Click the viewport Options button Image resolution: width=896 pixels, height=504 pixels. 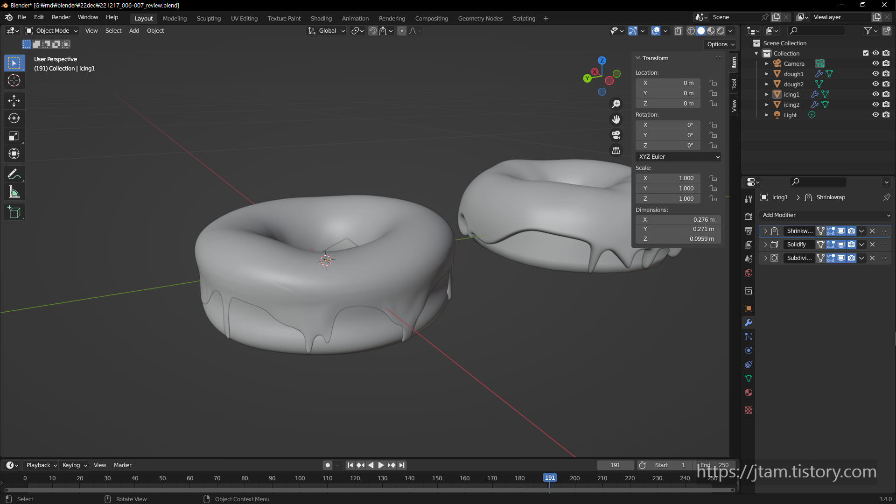tap(720, 44)
